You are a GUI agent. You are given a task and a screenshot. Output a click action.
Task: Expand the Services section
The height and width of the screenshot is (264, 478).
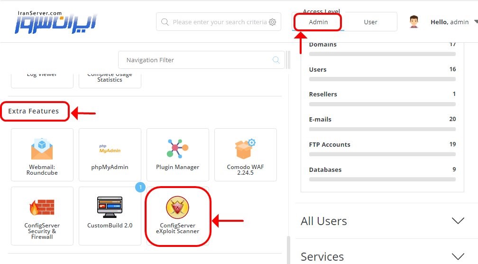pyautogui.click(x=458, y=256)
